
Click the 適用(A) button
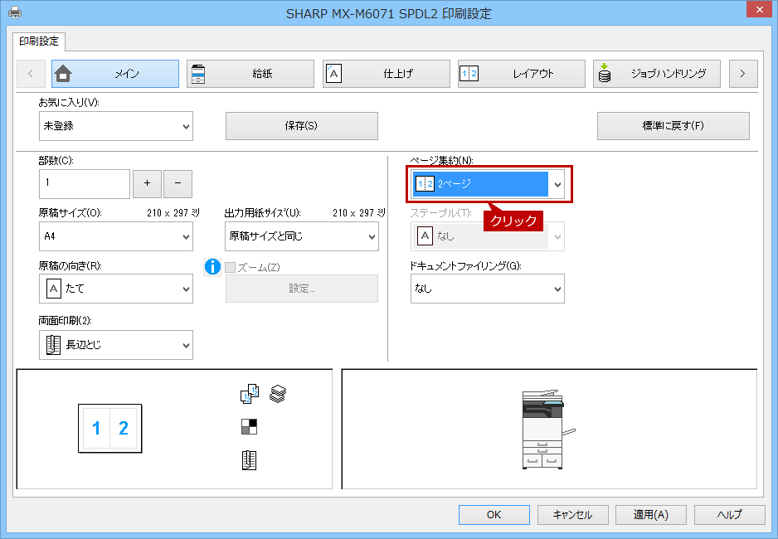tap(651, 515)
